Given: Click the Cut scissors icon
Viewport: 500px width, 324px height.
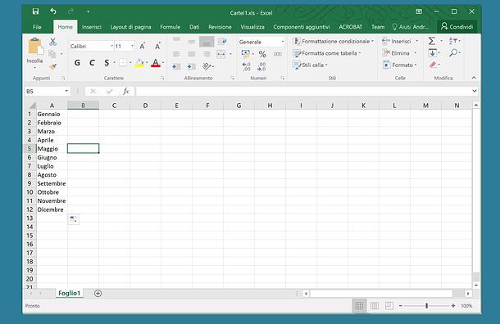Looking at the screenshot, I should 53,42.
